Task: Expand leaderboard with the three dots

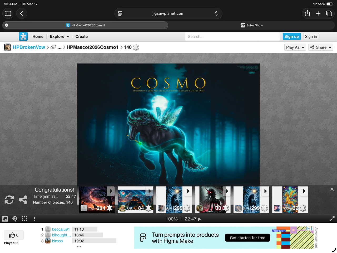Action: click(79, 247)
